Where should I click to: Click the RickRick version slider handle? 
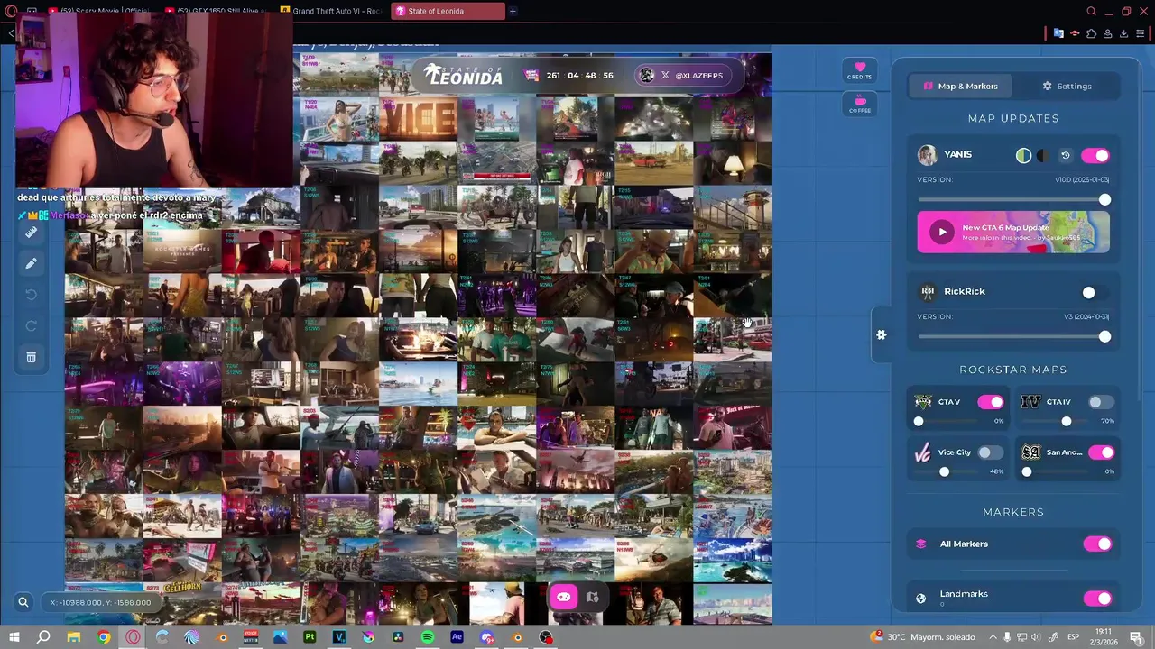(1104, 336)
